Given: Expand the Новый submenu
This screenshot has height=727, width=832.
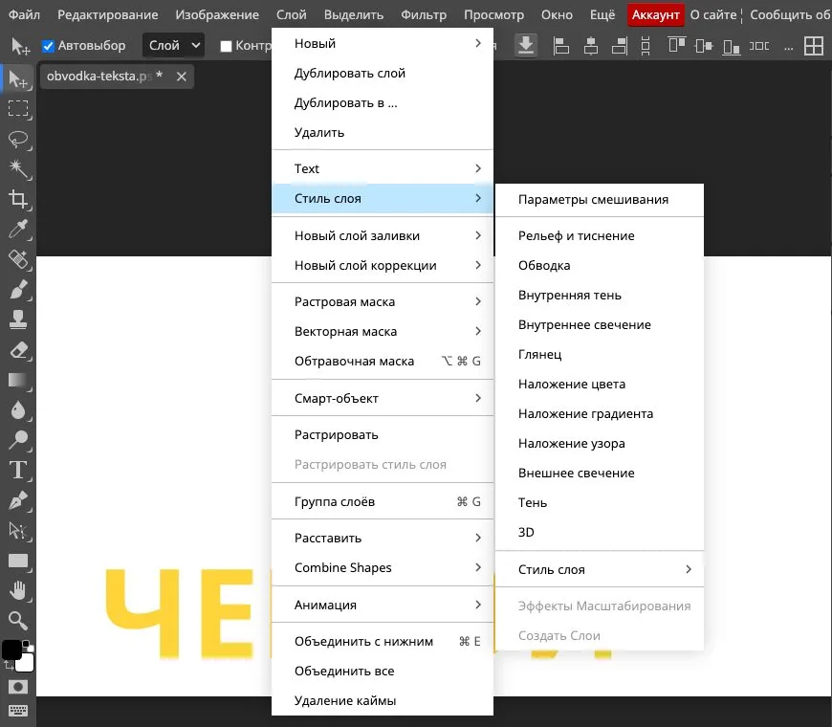Looking at the screenshot, I should [382, 43].
